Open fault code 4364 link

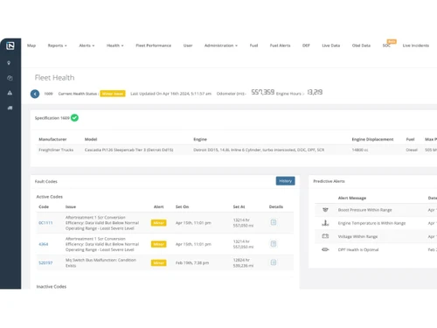point(44,244)
